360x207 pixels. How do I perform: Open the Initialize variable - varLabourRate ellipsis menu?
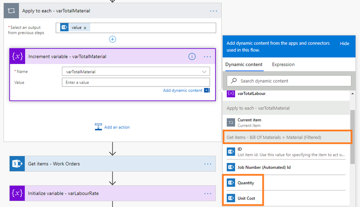click(208, 193)
